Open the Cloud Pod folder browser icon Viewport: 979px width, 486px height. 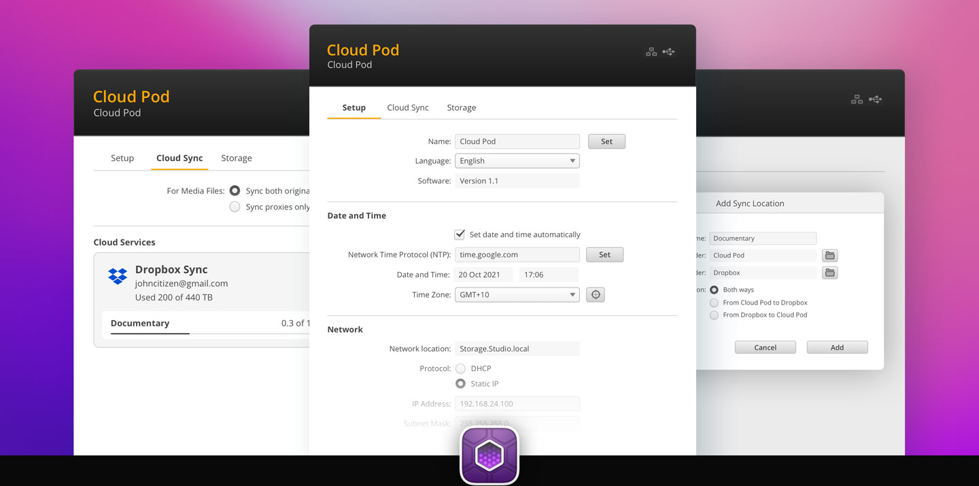pos(829,255)
